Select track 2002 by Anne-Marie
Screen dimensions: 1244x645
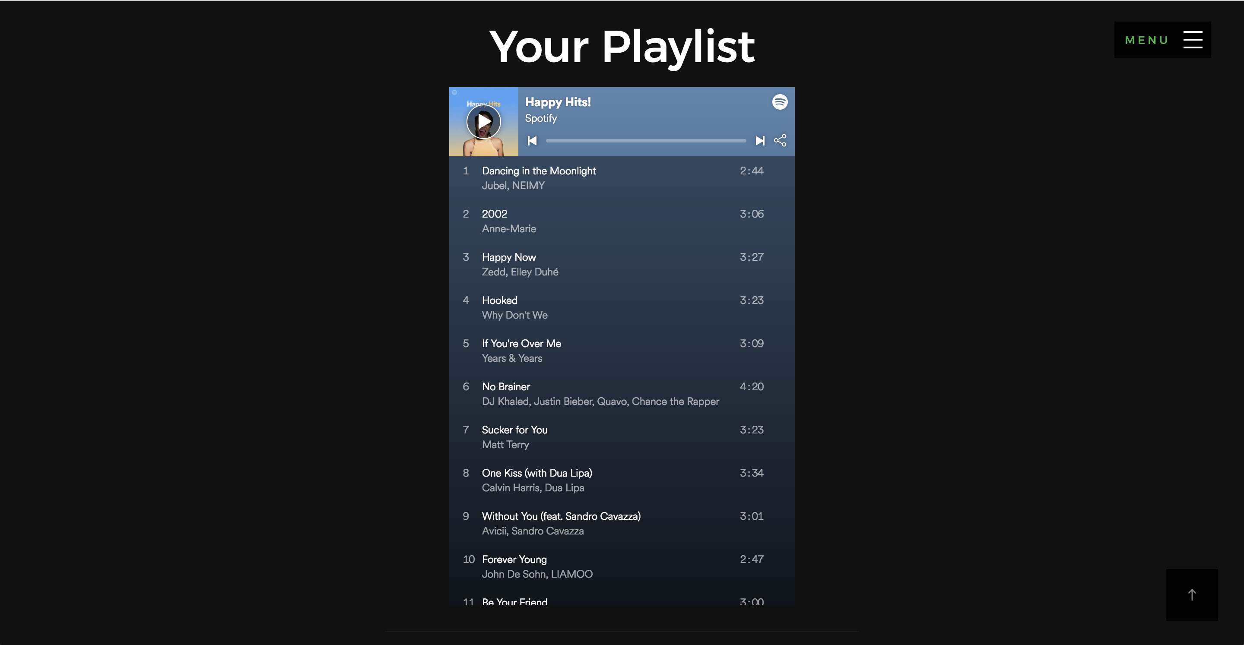tap(622, 221)
